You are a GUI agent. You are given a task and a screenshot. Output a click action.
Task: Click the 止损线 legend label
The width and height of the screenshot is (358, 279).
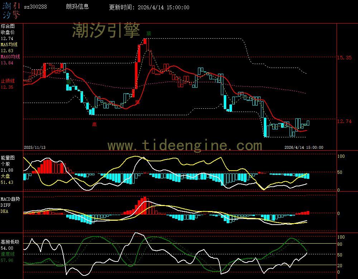tap(8, 81)
